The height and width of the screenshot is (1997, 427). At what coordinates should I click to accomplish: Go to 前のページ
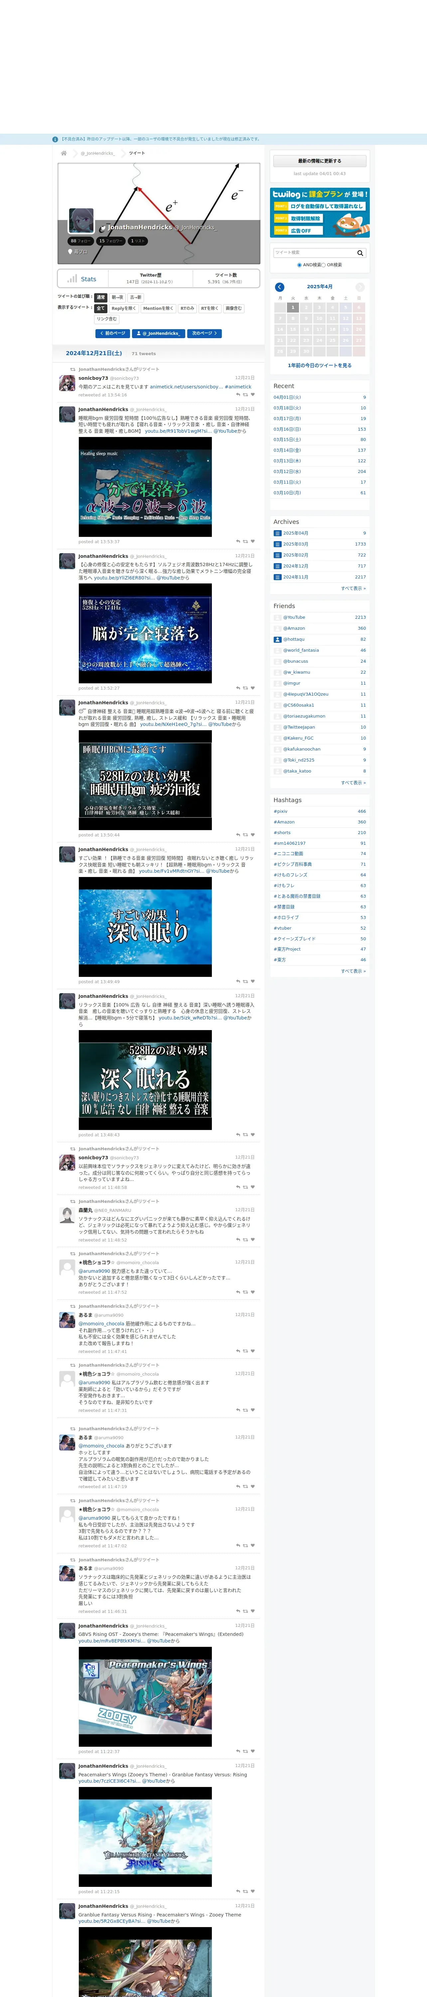pyautogui.click(x=112, y=333)
